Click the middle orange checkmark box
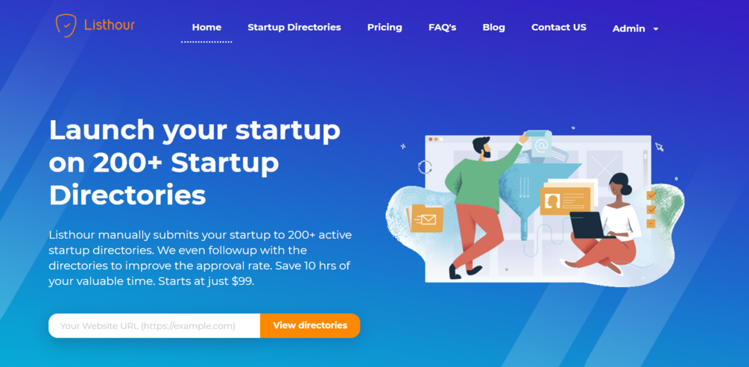This screenshot has width=749, height=367. pyautogui.click(x=651, y=210)
